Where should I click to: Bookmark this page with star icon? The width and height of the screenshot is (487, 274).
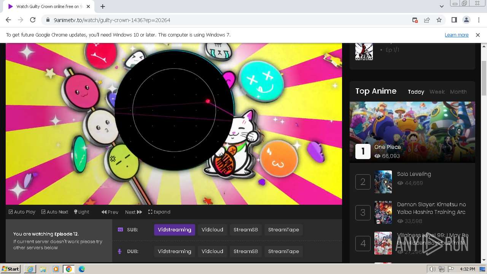439,20
